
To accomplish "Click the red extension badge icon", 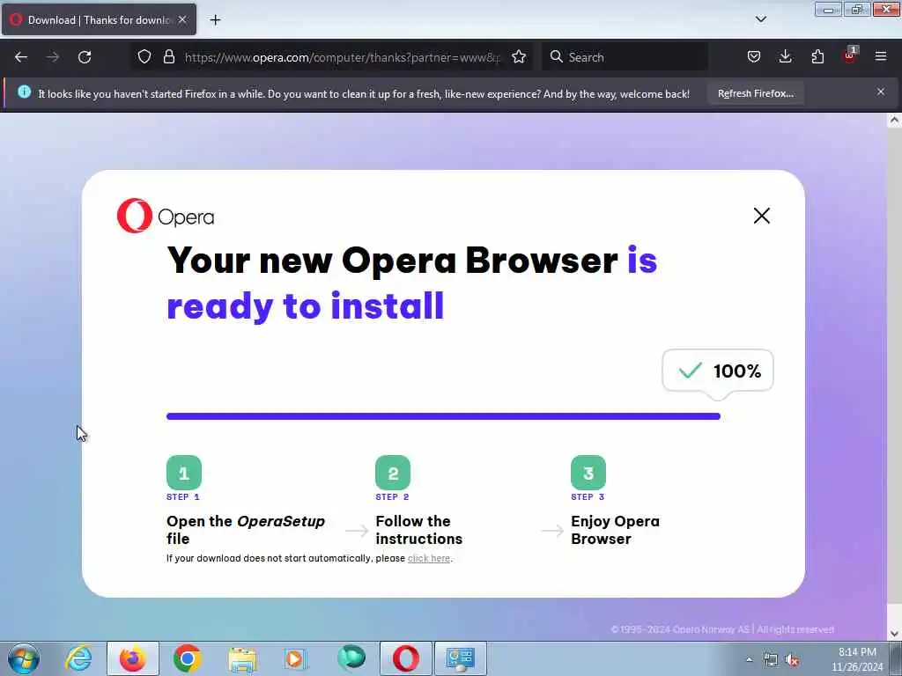I will tap(850, 55).
